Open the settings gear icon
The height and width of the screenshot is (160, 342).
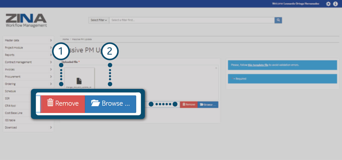pos(328,4)
